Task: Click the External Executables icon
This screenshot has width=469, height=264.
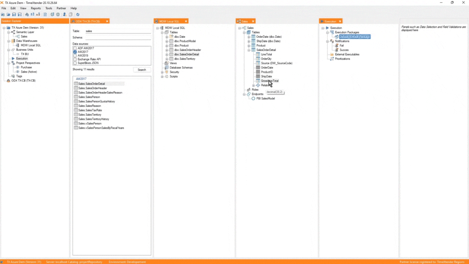Action: coord(332,54)
